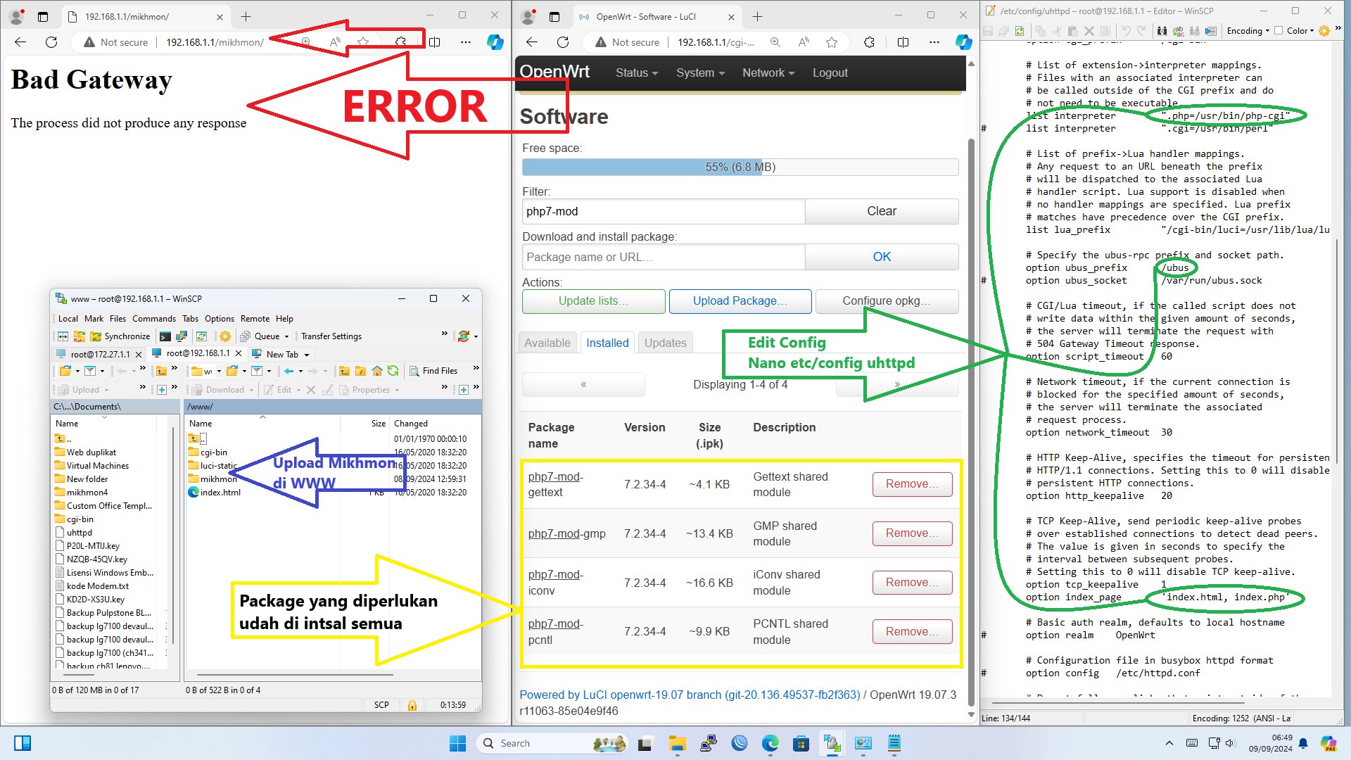Click the reload file icon in WinSCP editor
Viewport: 1351px width, 760px height.
[x=1020, y=31]
